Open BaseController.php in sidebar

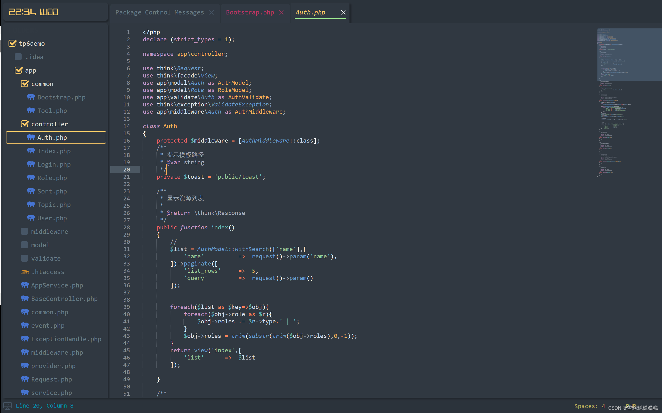coord(64,299)
